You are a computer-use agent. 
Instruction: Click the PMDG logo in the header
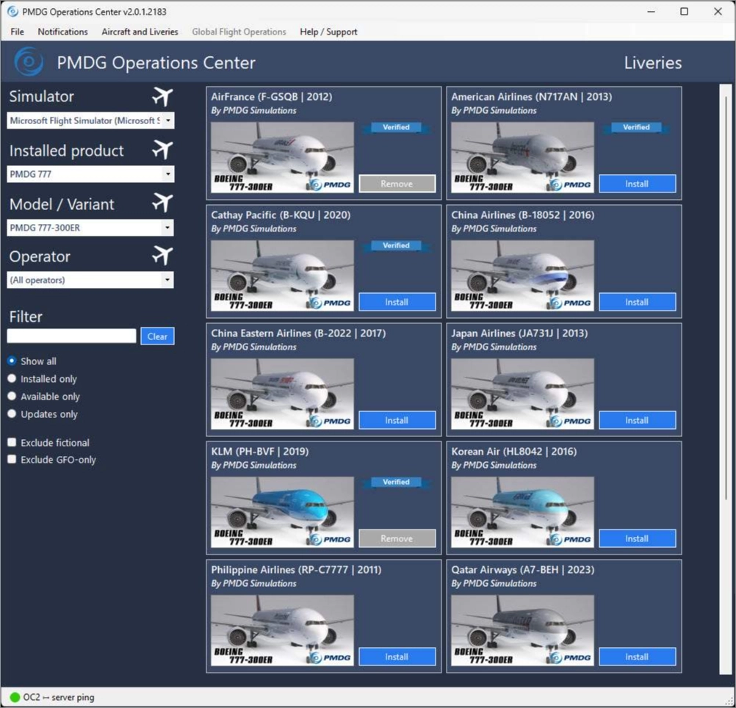(x=29, y=62)
